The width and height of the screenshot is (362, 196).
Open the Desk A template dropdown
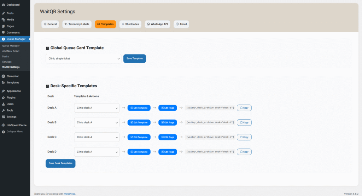pyautogui.click(x=97, y=108)
